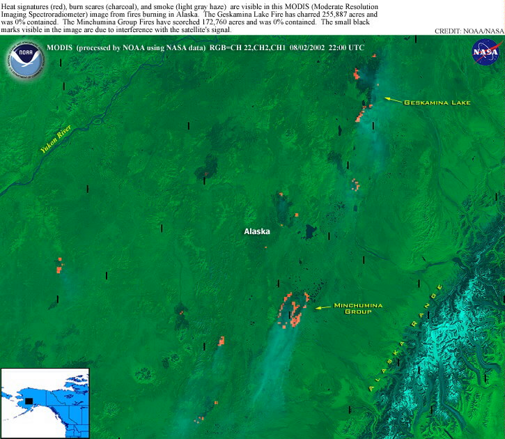505x439 pixels.
Task: Click the Alaska label on map
Action: coord(257,231)
